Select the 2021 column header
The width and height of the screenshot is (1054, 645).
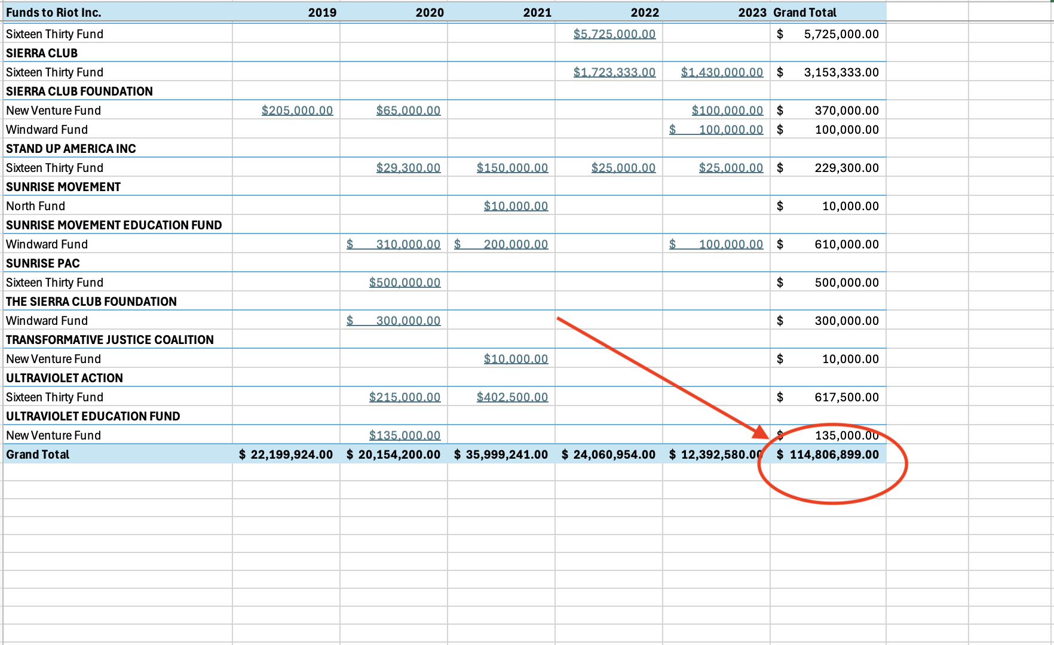tap(501, 13)
